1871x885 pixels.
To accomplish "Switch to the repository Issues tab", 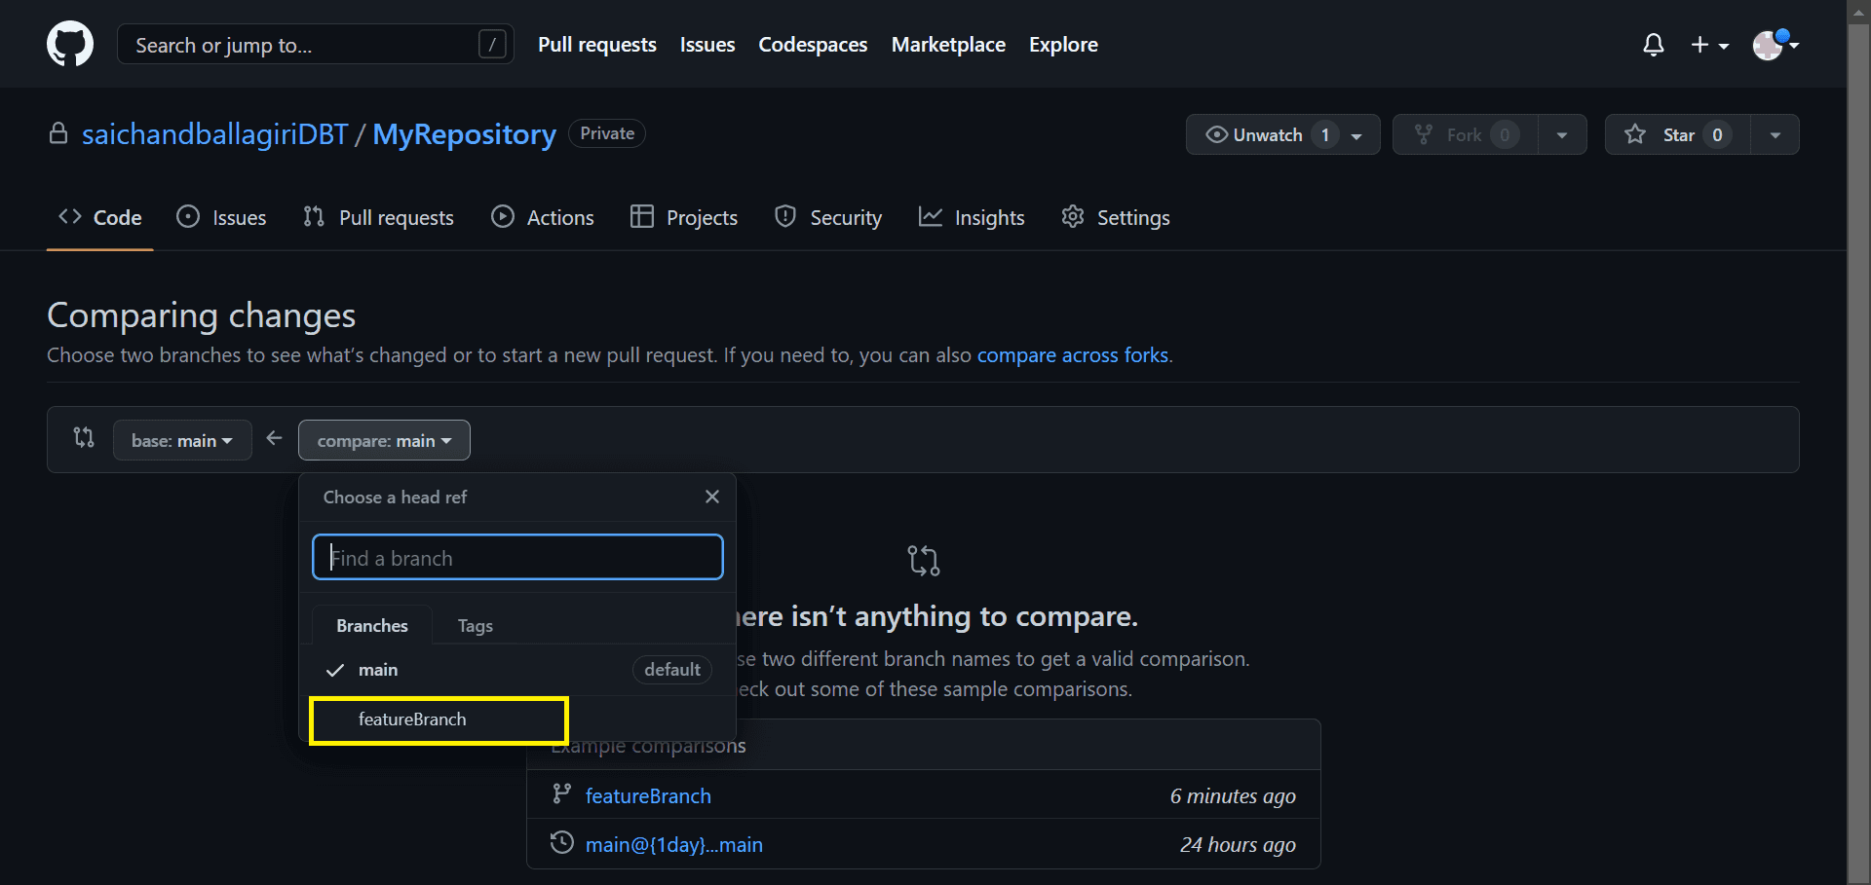I will (221, 217).
